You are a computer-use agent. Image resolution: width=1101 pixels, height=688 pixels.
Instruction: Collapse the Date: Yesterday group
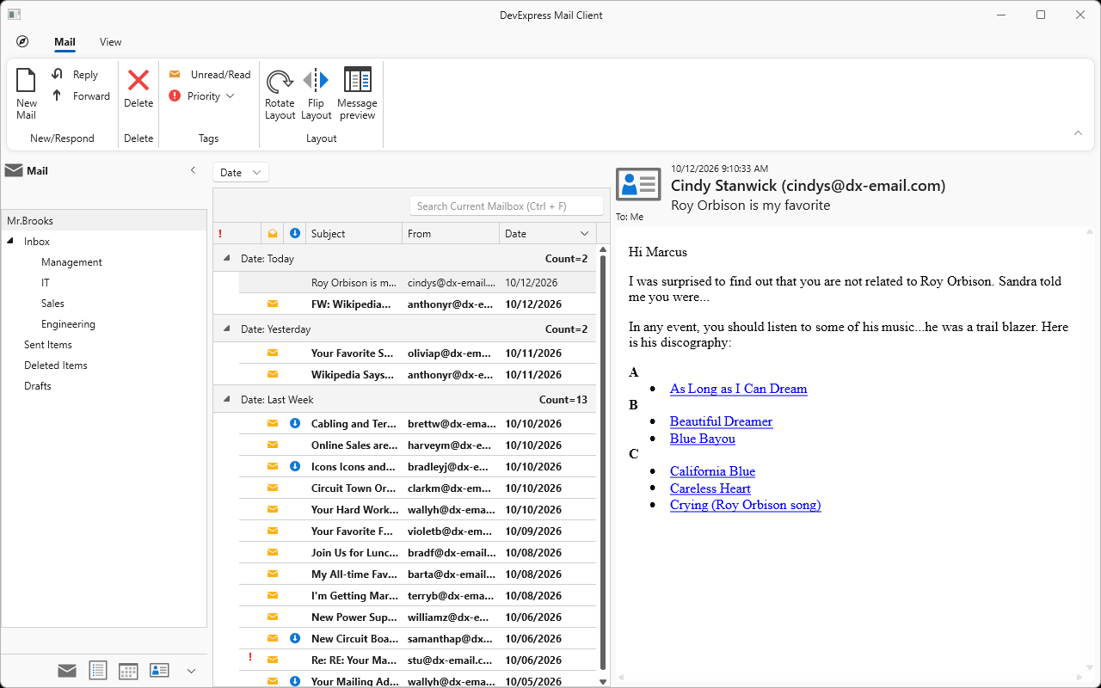pos(227,329)
